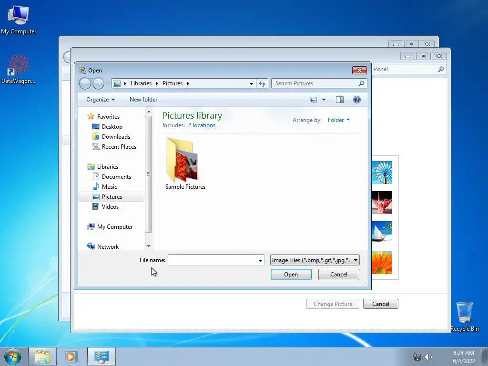Click the network tray icon
This screenshot has width=488, height=366.
point(417,357)
